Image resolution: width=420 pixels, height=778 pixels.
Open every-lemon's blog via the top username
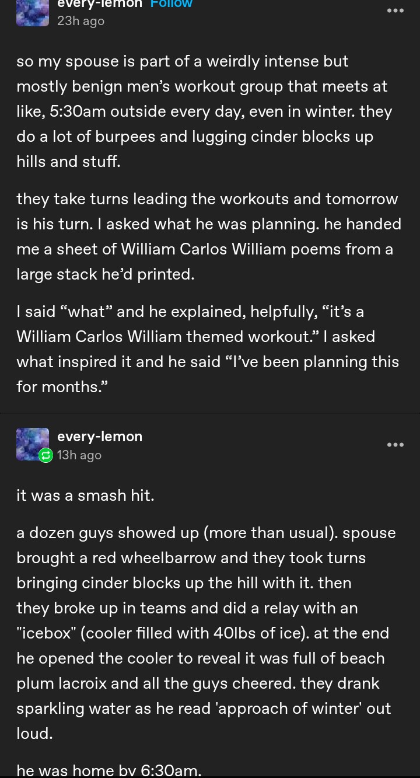coord(100,5)
